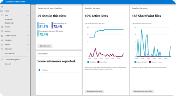Click SharePoint admin center title
This screenshot has height=96, width=176.
pyautogui.click(x=16, y=2)
